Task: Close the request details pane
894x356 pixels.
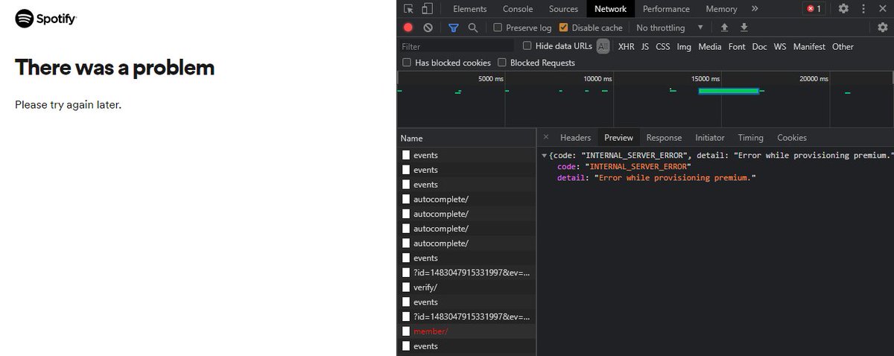Action: [x=546, y=137]
